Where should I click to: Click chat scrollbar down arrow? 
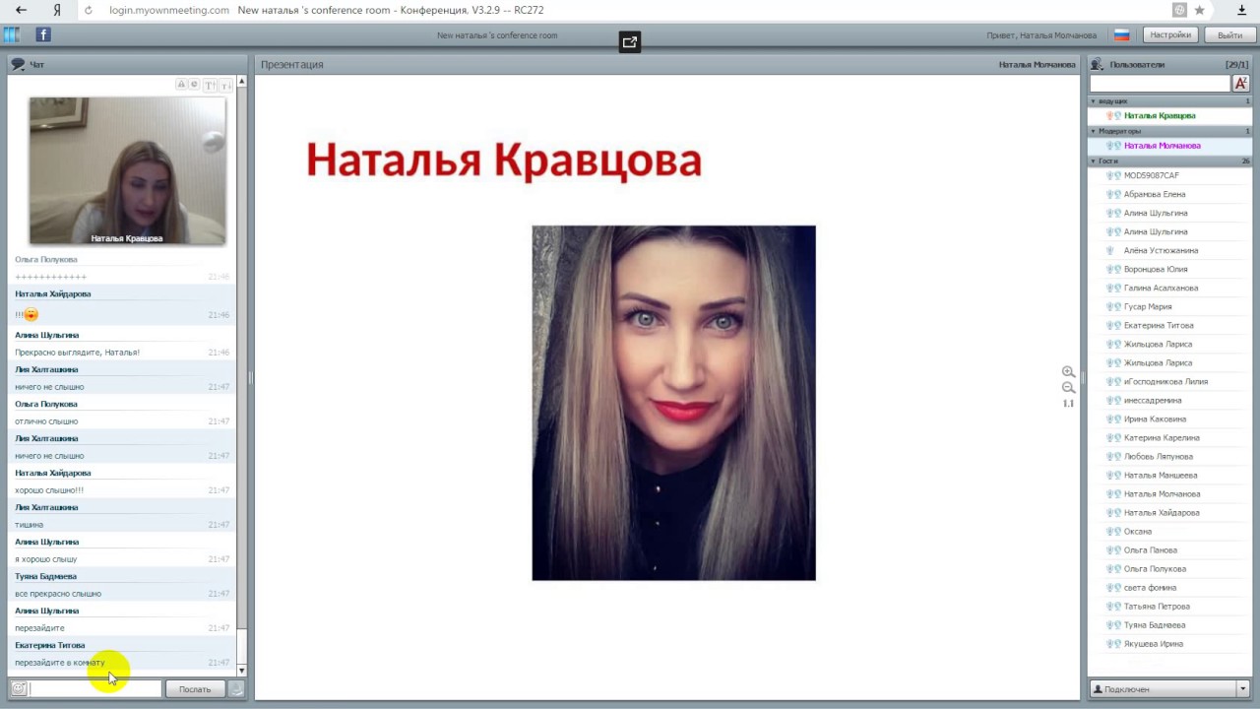coord(242,671)
